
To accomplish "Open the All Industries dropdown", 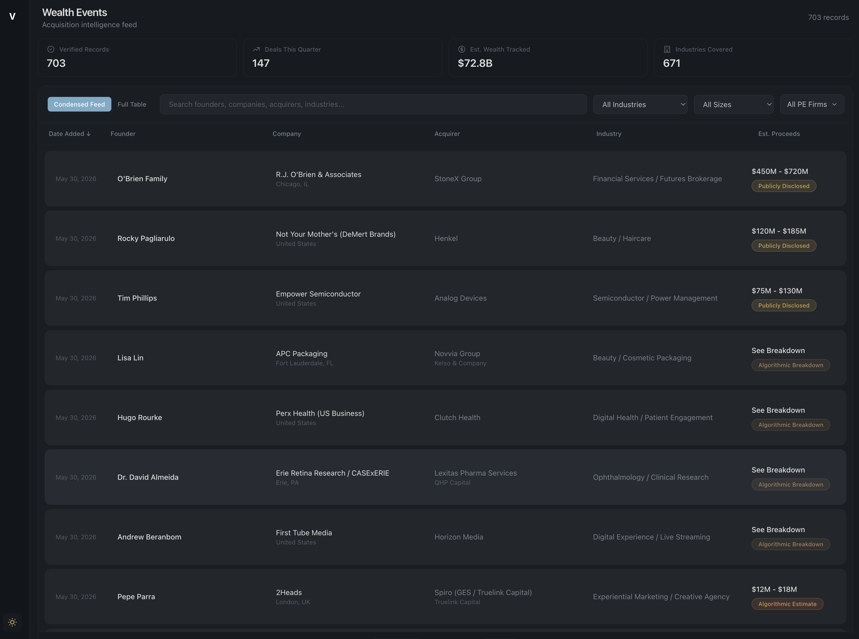I will coord(640,104).
